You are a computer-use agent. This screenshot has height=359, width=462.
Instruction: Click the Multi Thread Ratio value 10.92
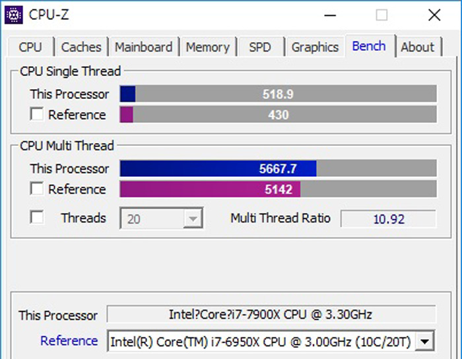388,219
